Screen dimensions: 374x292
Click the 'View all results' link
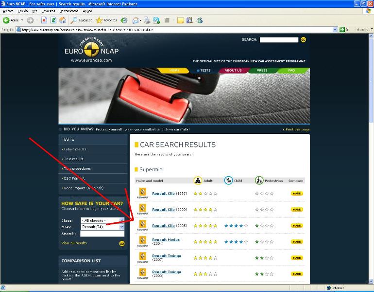click(x=74, y=243)
